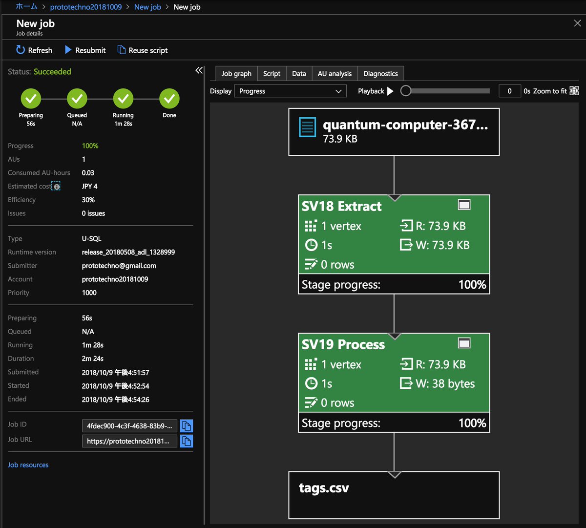Select the quantum-computer-367 input node
Viewport: 586px width, 528px height.
pos(394,132)
